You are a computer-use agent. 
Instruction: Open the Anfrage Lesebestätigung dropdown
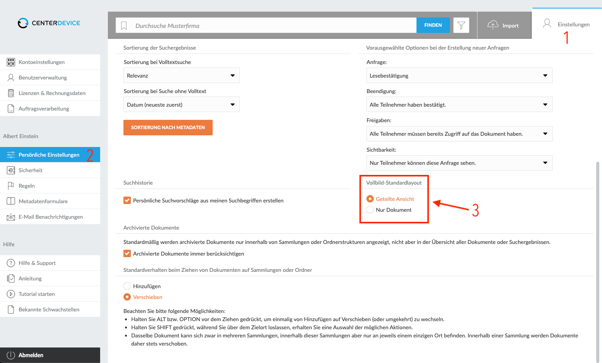[459, 75]
